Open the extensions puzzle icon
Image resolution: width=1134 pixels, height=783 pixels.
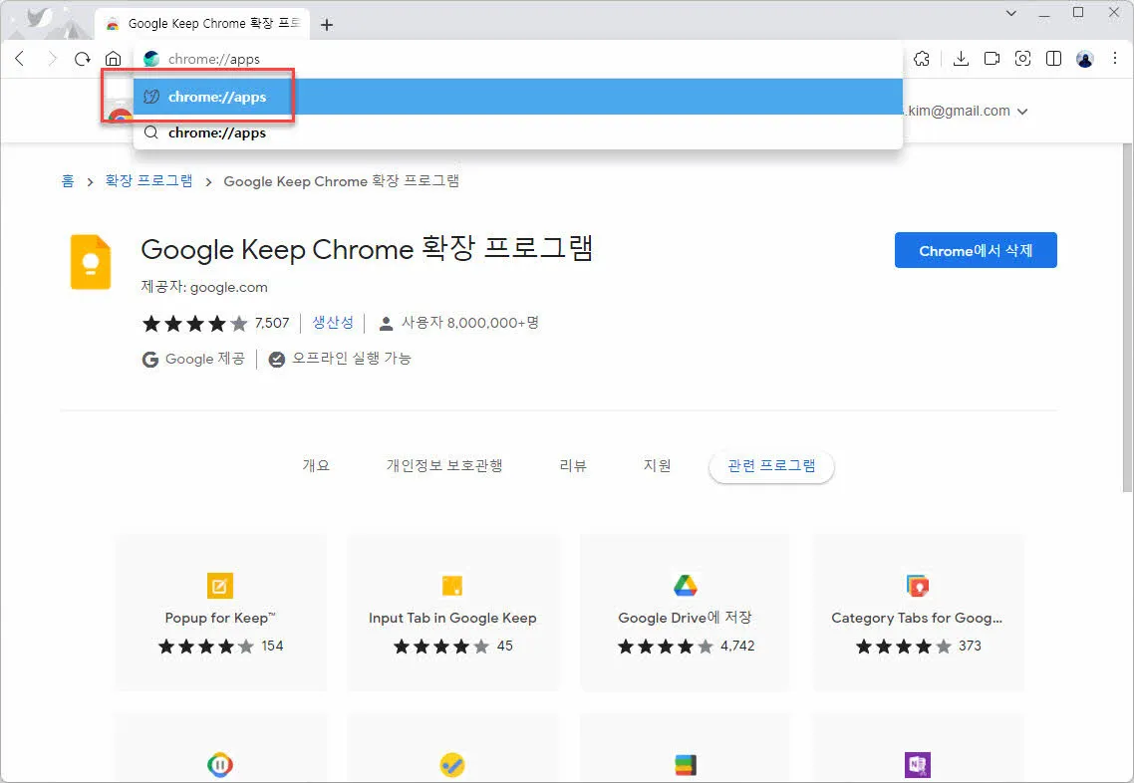[x=922, y=59]
